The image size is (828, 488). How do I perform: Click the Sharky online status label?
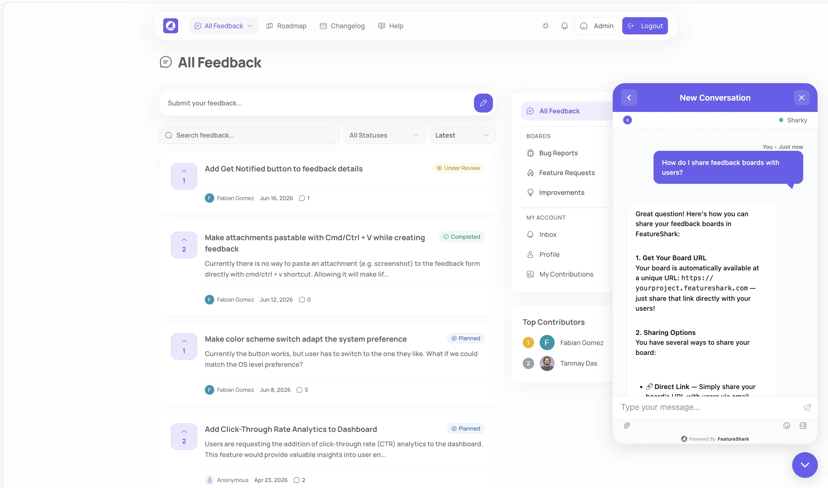tap(793, 120)
